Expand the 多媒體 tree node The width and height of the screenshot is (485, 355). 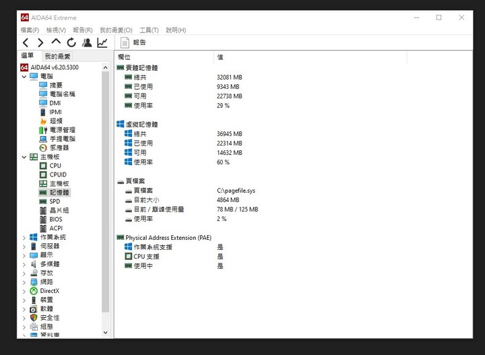(24, 264)
